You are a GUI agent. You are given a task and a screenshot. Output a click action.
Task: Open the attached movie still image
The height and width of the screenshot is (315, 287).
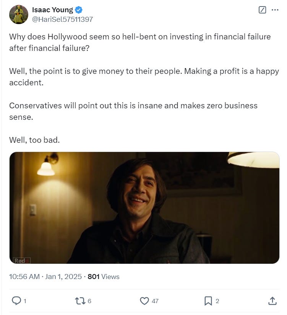tap(144, 208)
